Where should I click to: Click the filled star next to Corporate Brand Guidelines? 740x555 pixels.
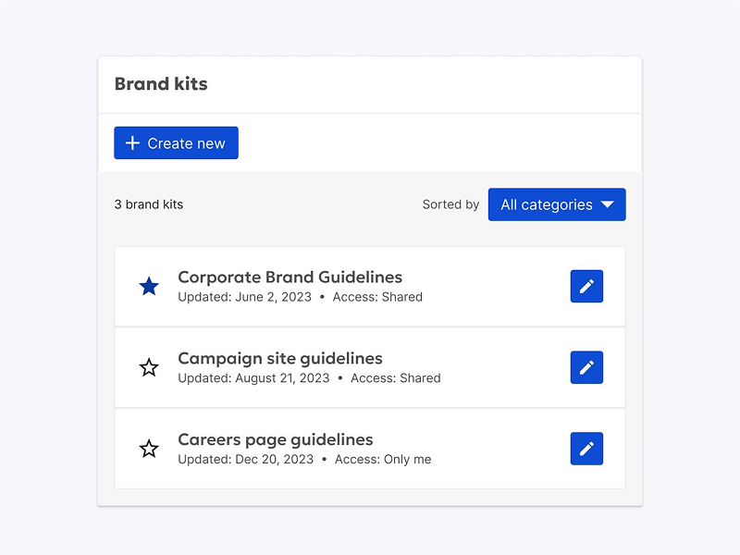(x=150, y=286)
